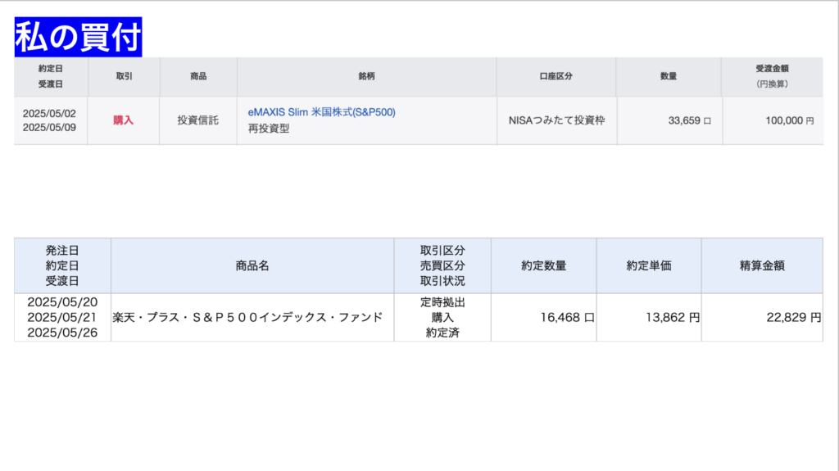Image resolution: width=839 pixels, height=471 pixels.
Task: Click the 発注日 約定日 受渡日 header
Action: click(x=62, y=265)
